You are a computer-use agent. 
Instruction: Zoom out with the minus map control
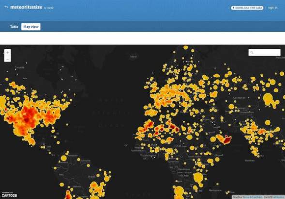[7, 59]
